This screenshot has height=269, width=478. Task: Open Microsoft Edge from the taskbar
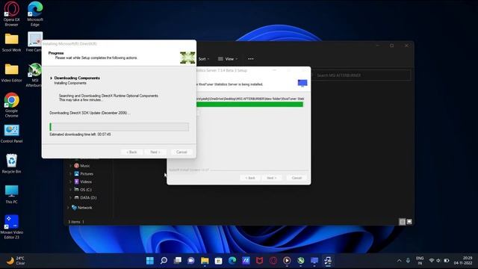(232, 261)
